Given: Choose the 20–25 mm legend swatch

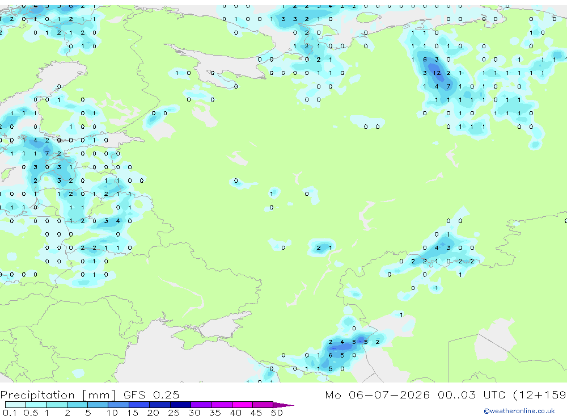Looking at the screenshot, I should pyautogui.click(x=159, y=405).
